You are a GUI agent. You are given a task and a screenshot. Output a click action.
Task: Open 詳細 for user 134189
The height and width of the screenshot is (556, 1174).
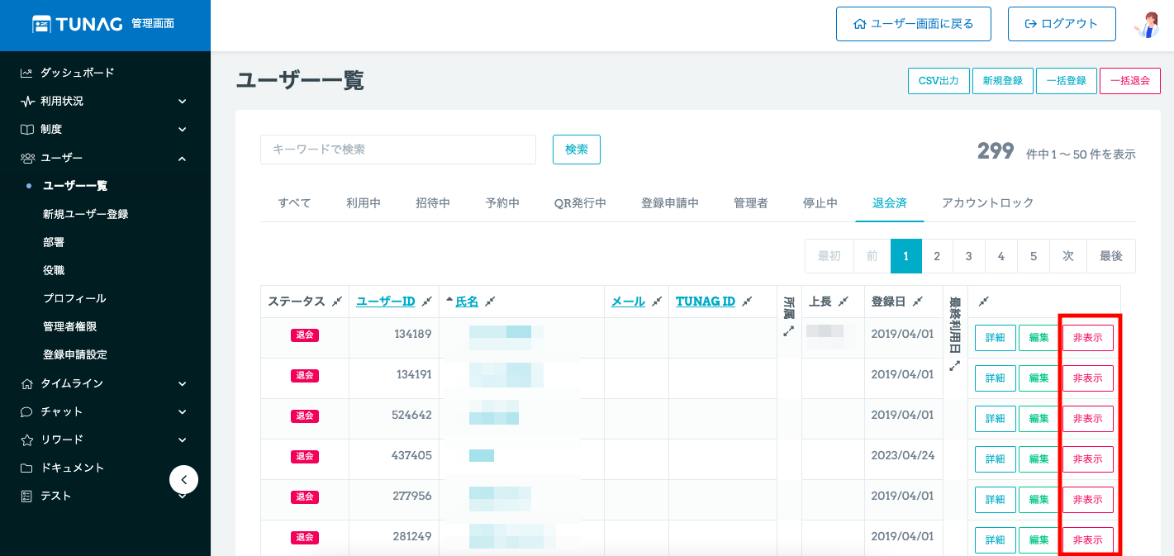pos(996,338)
